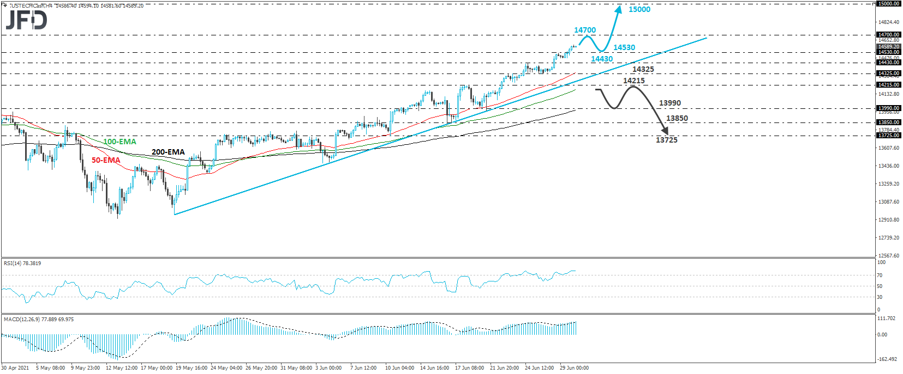Click the MACD -162.492 scale value
Screen dimensions: 903x374
tap(887, 359)
